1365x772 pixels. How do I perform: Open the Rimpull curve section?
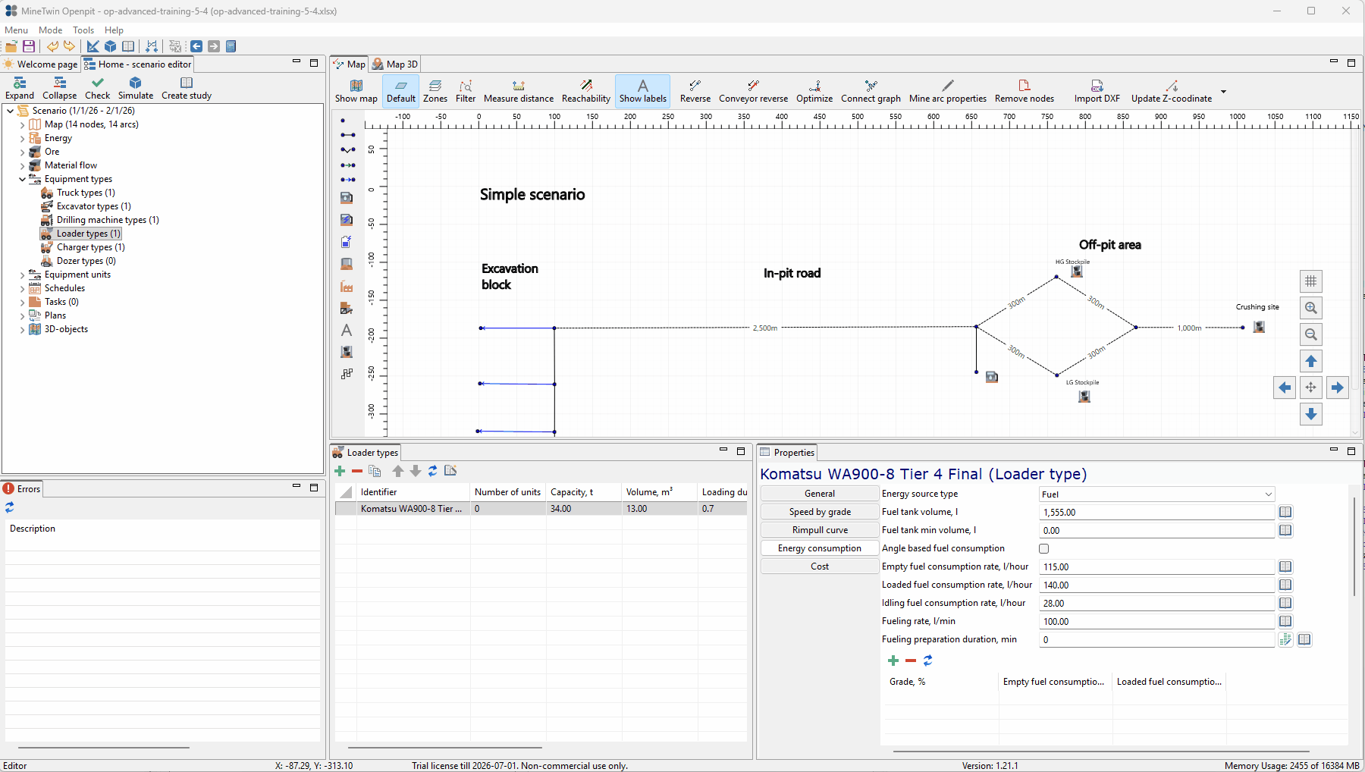(x=820, y=530)
